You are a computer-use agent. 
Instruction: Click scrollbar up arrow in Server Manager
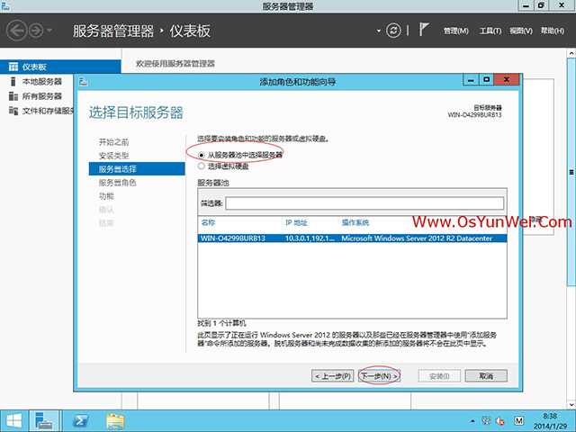pos(571,54)
